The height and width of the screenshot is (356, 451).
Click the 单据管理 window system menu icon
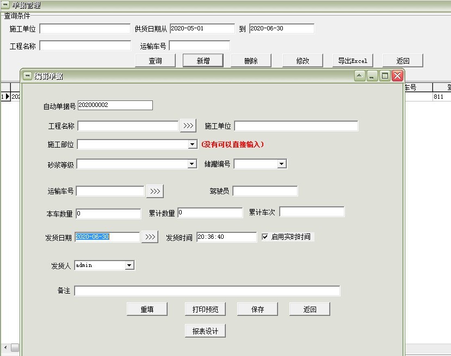[x=5, y=5]
